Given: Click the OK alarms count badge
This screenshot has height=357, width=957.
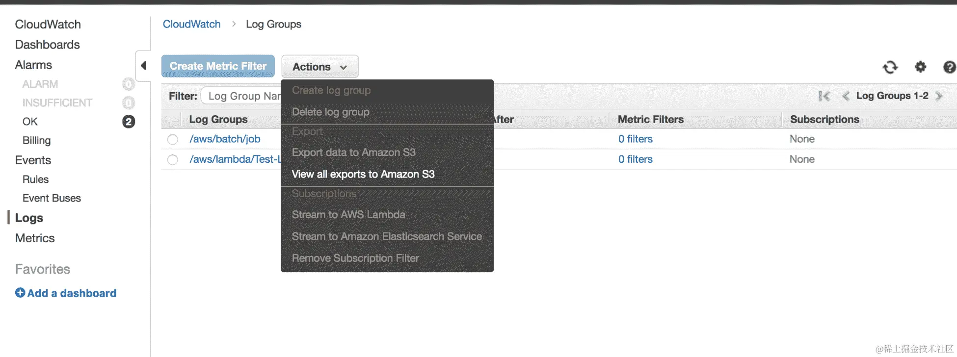Looking at the screenshot, I should tap(129, 121).
